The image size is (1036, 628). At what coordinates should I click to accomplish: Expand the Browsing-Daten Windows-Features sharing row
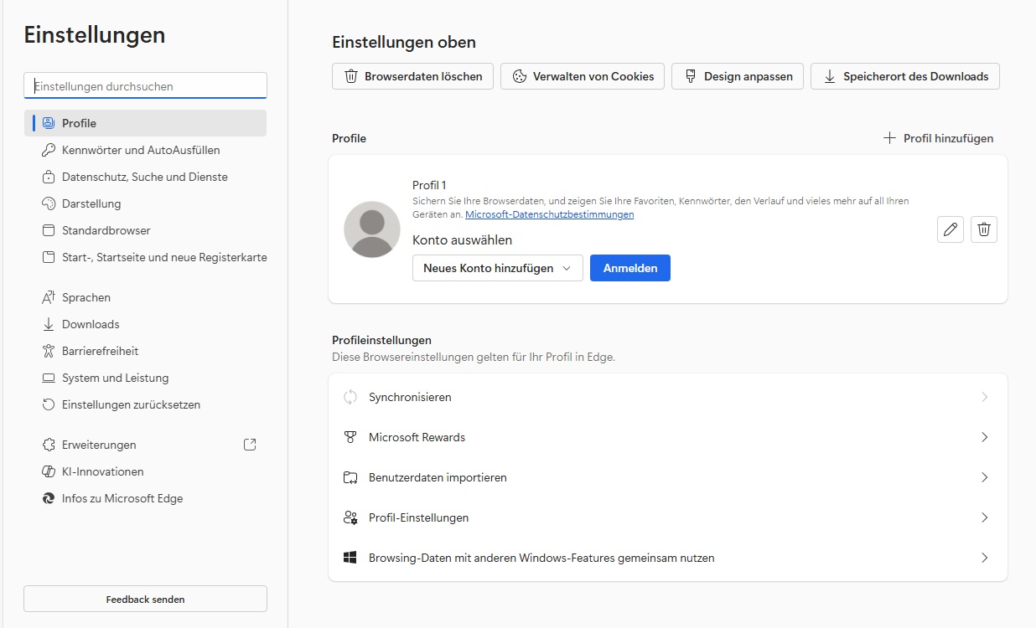click(x=984, y=558)
